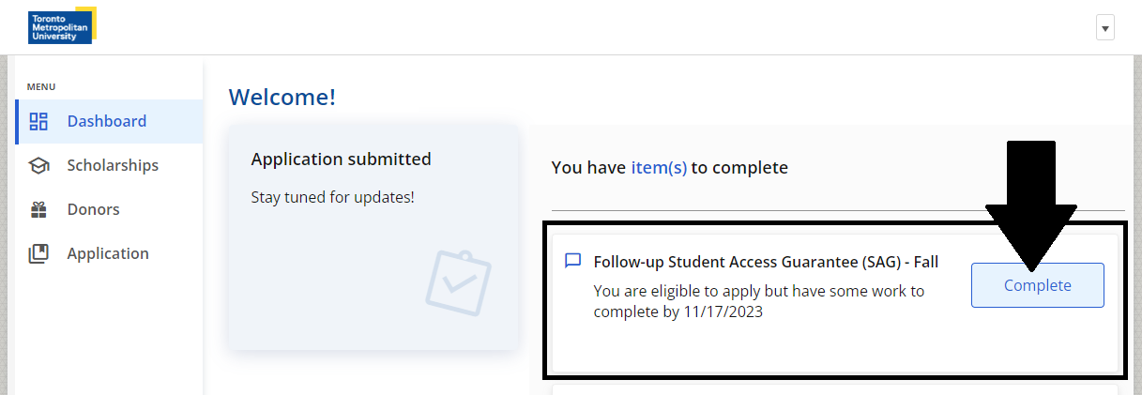Open the Donors menu label
Screen dimensions: 1142x395
pos(93,209)
